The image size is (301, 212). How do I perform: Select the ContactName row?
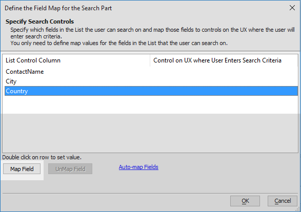pos(151,72)
